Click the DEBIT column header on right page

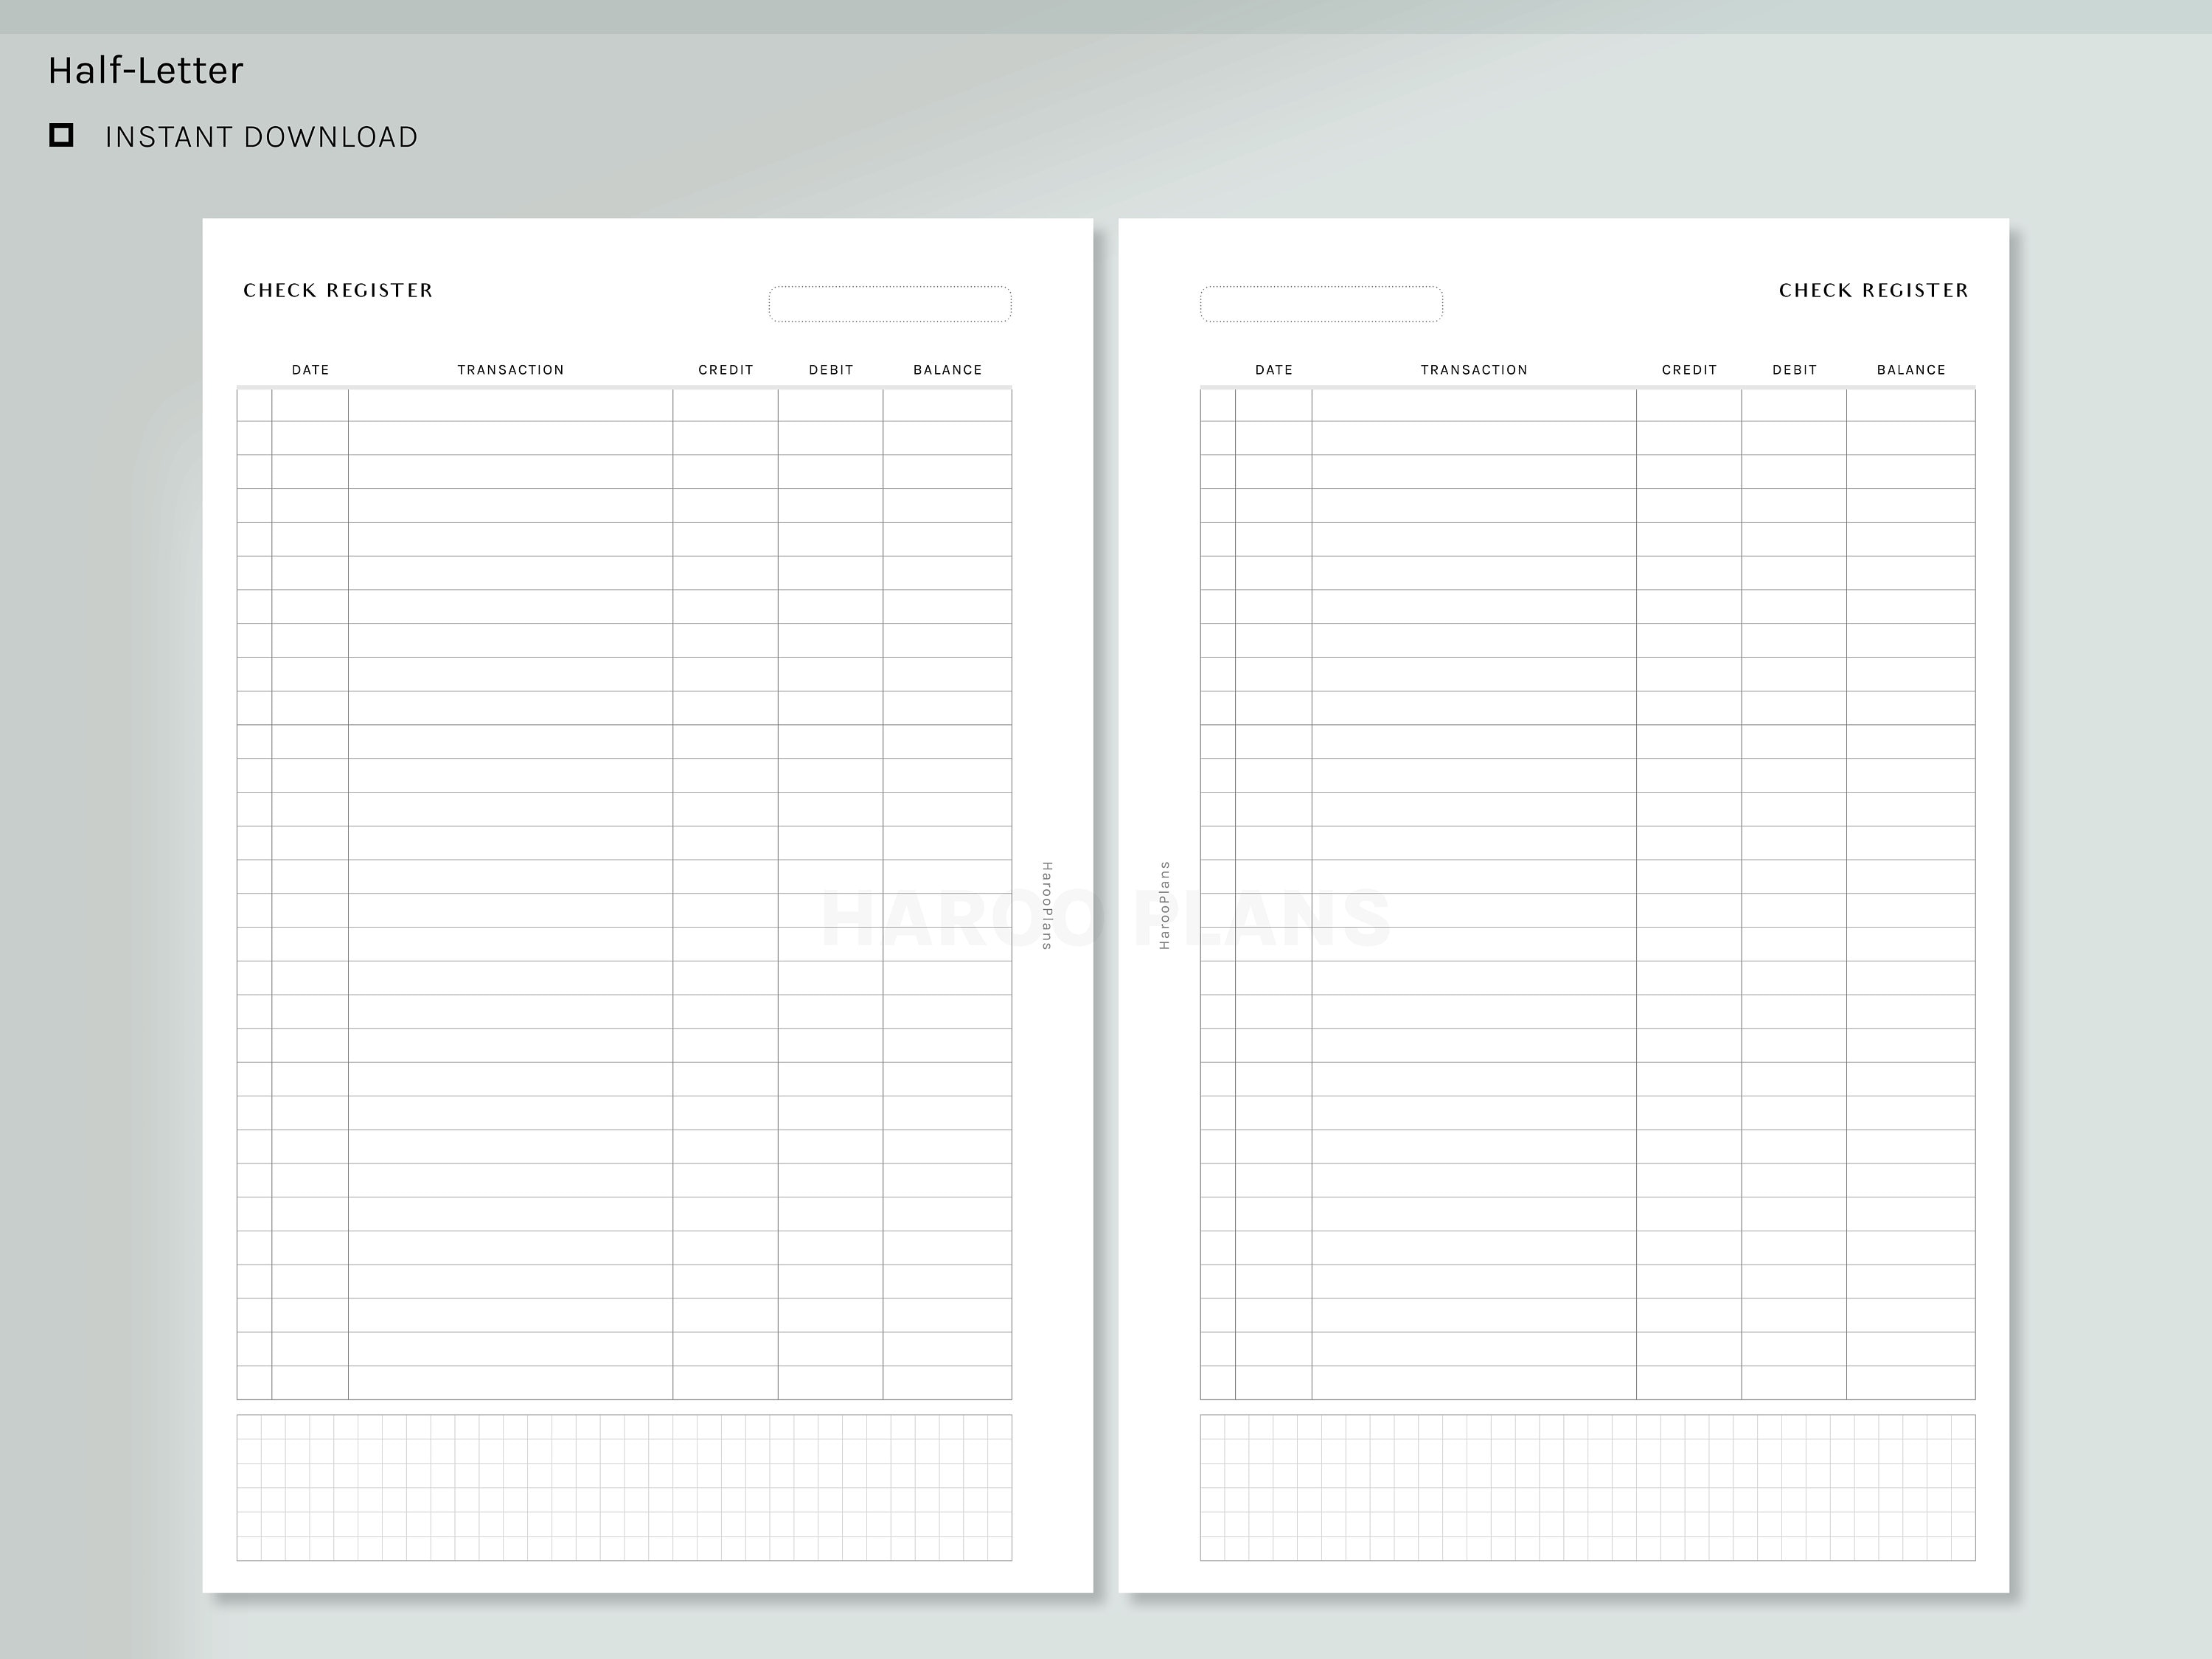tap(1794, 369)
